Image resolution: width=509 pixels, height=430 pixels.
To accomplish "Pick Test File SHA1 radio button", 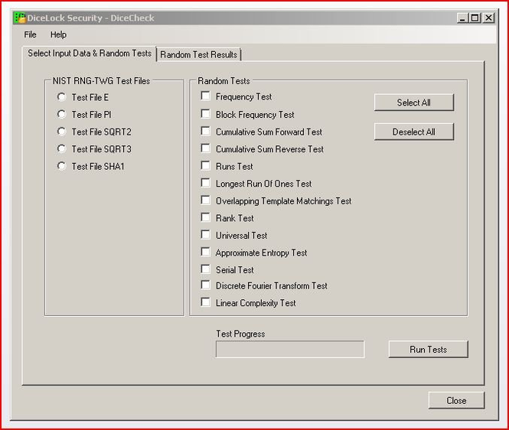I will coord(61,166).
